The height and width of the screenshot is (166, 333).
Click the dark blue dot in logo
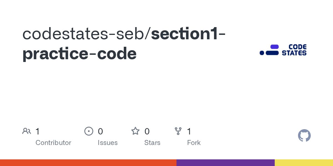(x=262, y=53)
